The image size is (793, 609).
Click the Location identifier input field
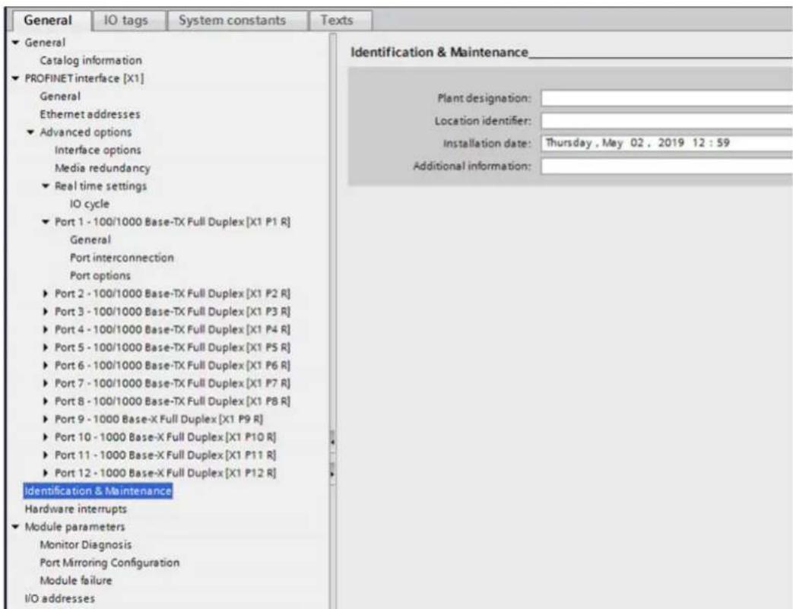[x=667, y=121]
